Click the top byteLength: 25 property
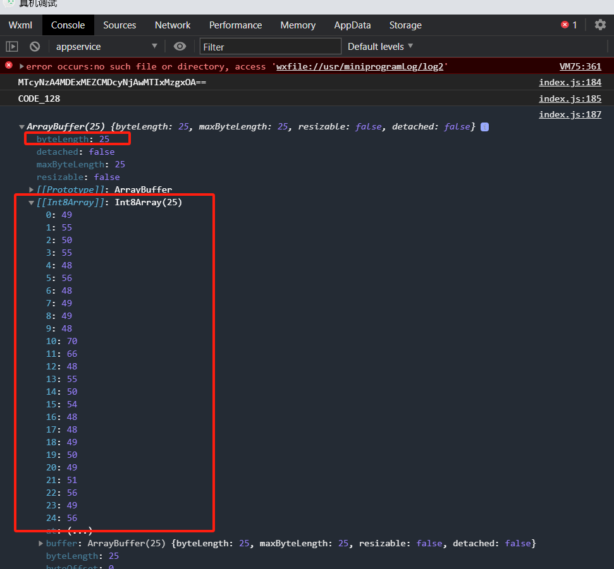 (73, 139)
